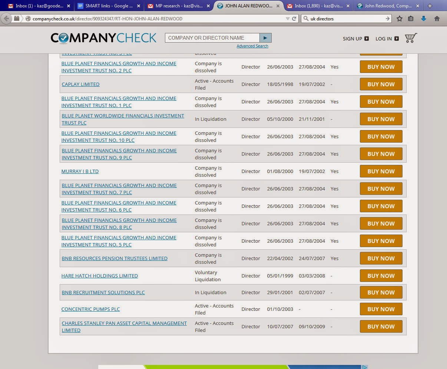This screenshot has height=369, width=447.
Task: Open the MURRAY I B LTD link
Action: tap(80, 171)
